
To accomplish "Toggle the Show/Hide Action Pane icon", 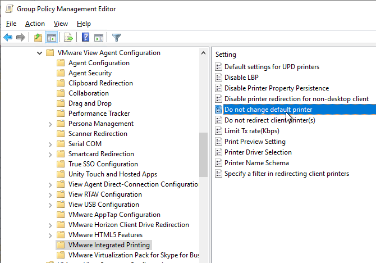I will [99, 38].
